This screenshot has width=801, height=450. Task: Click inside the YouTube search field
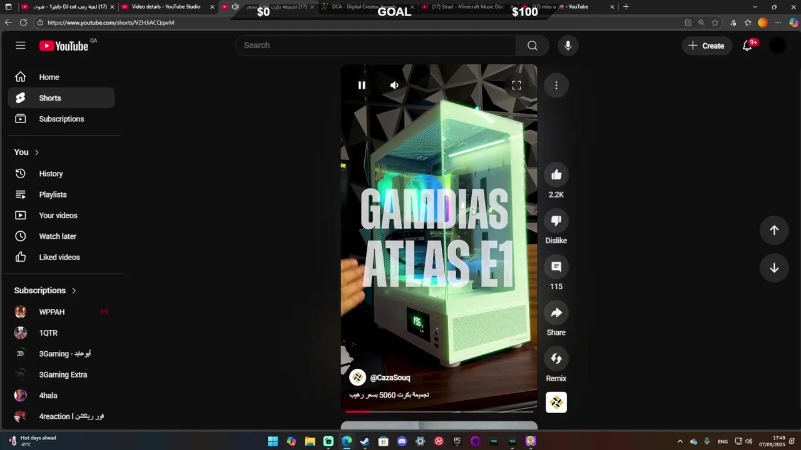click(375, 46)
